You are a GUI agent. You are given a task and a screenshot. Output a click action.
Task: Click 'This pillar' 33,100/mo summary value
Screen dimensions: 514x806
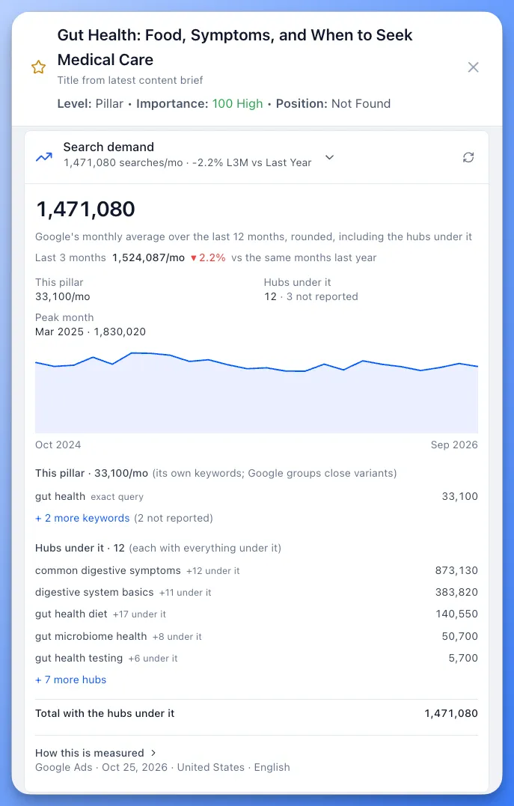coord(63,296)
